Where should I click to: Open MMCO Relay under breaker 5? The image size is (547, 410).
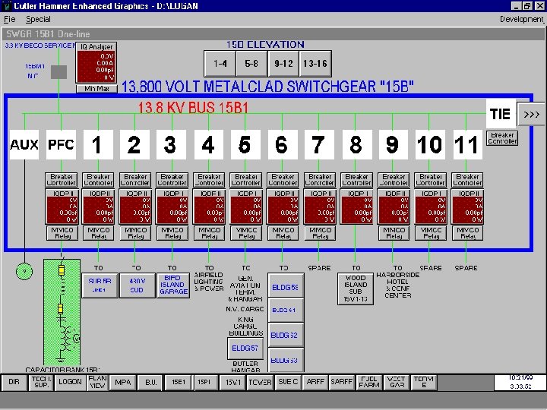tap(246, 233)
